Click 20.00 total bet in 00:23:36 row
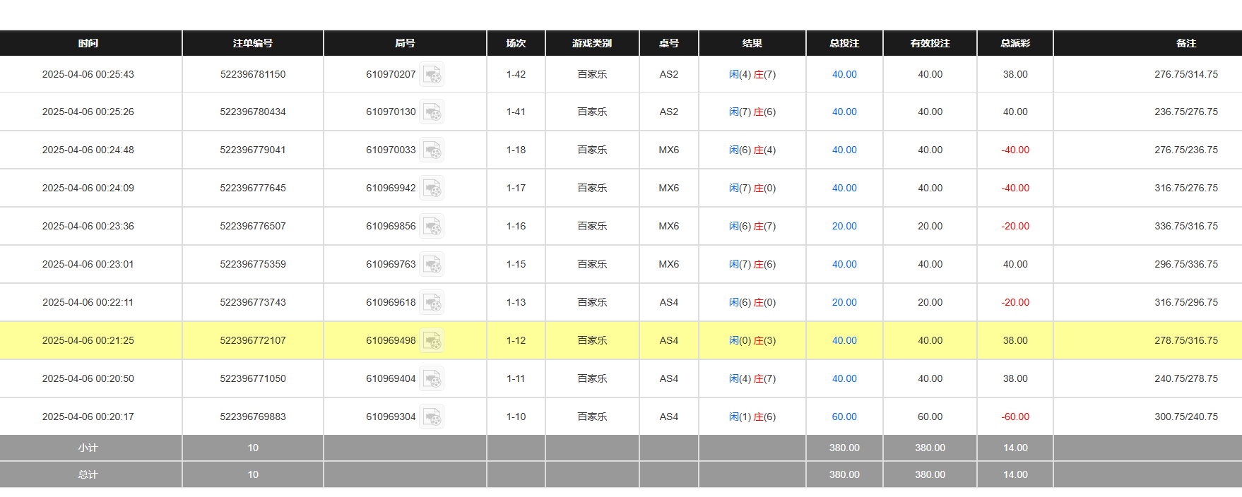The height and width of the screenshot is (497, 1242). (x=844, y=226)
